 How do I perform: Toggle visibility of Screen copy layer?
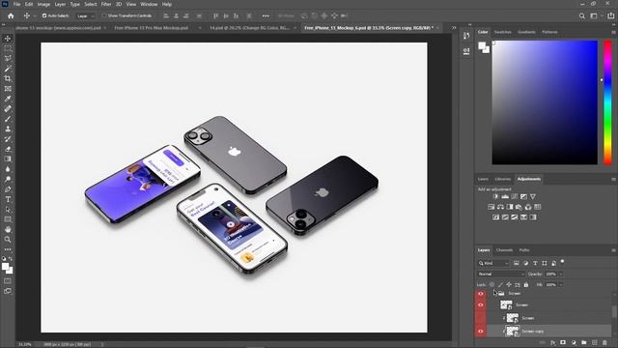click(x=481, y=331)
